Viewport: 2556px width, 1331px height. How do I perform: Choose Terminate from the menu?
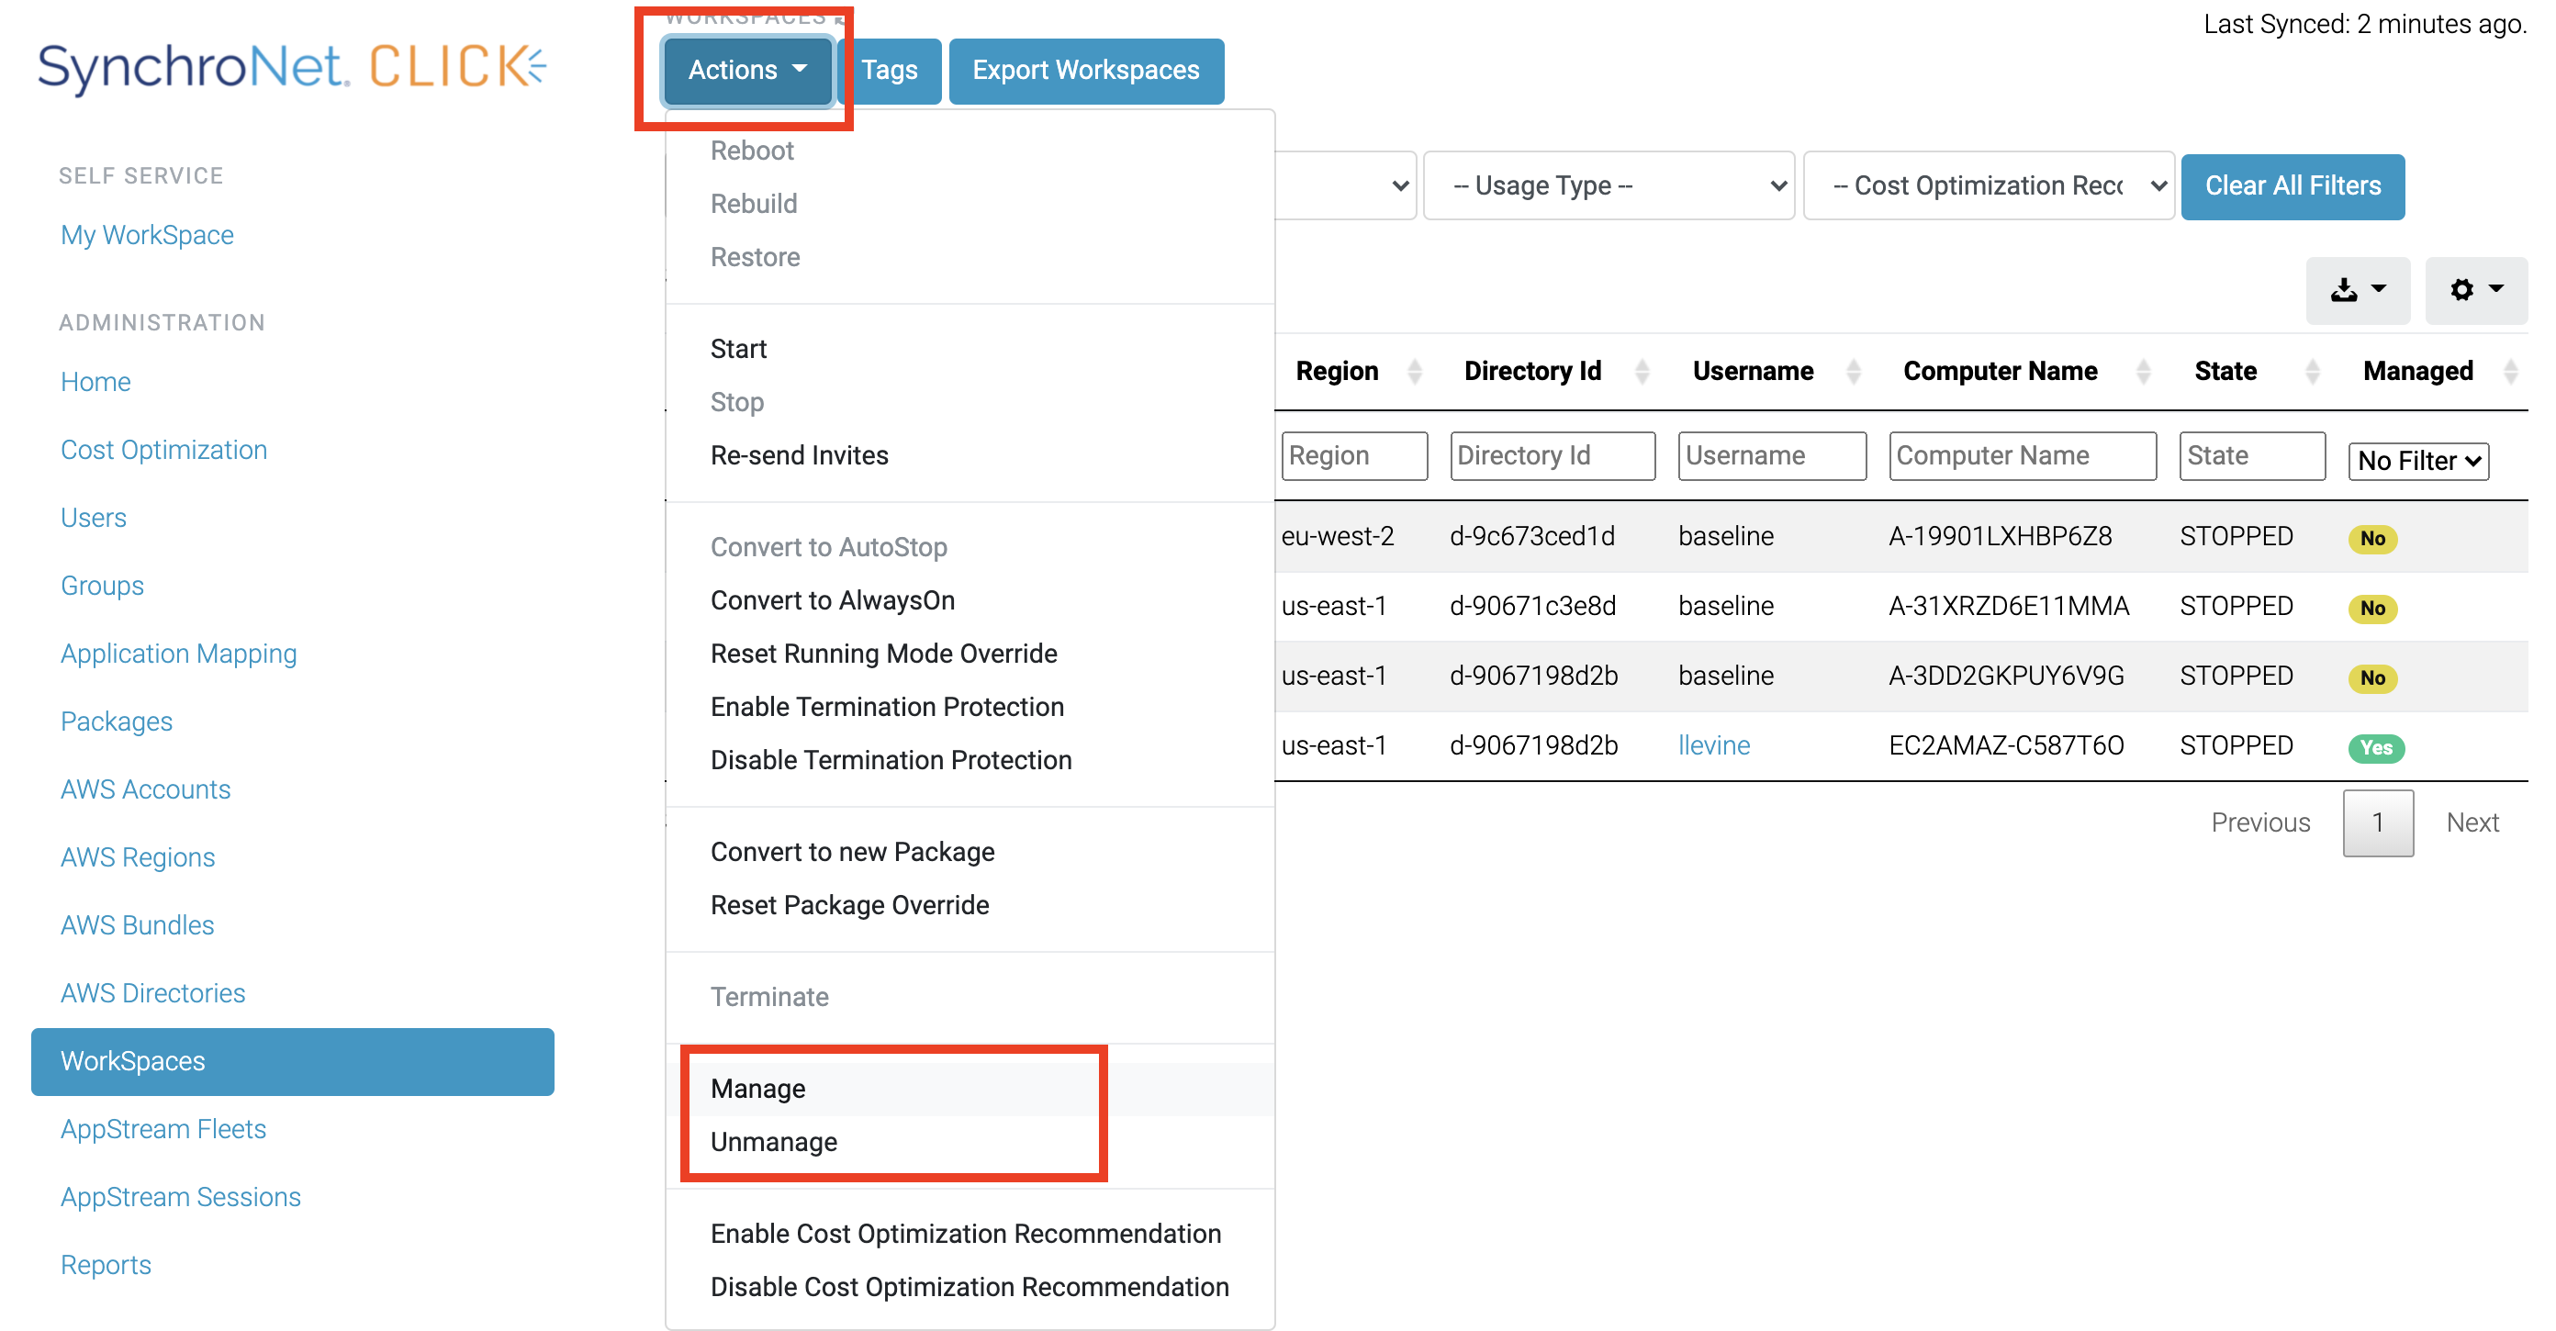click(x=769, y=997)
